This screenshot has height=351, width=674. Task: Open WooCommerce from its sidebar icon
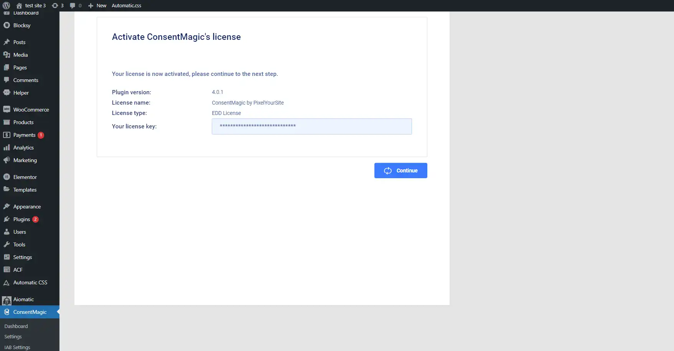(x=7, y=109)
